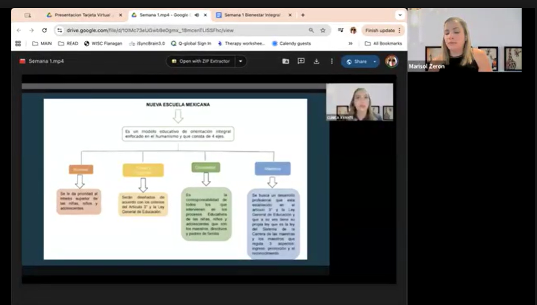Click the add comment icon
Image resolution: width=537 pixels, height=305 pixels.
point(301,61)
